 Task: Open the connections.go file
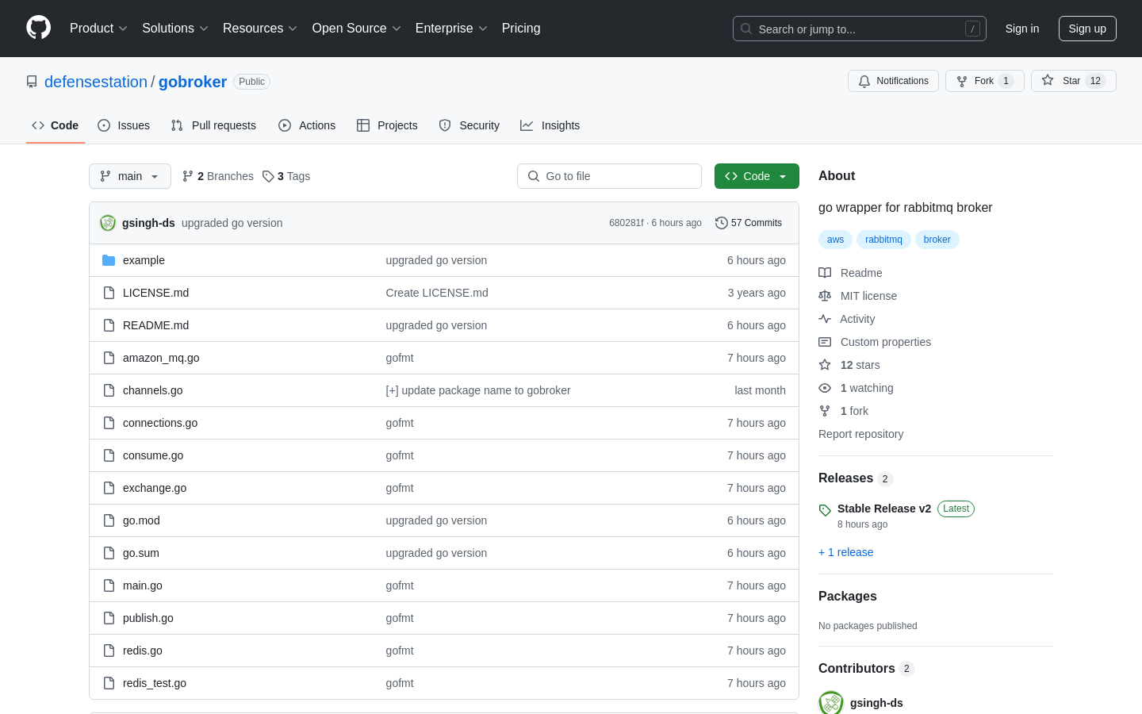point(160,423)
